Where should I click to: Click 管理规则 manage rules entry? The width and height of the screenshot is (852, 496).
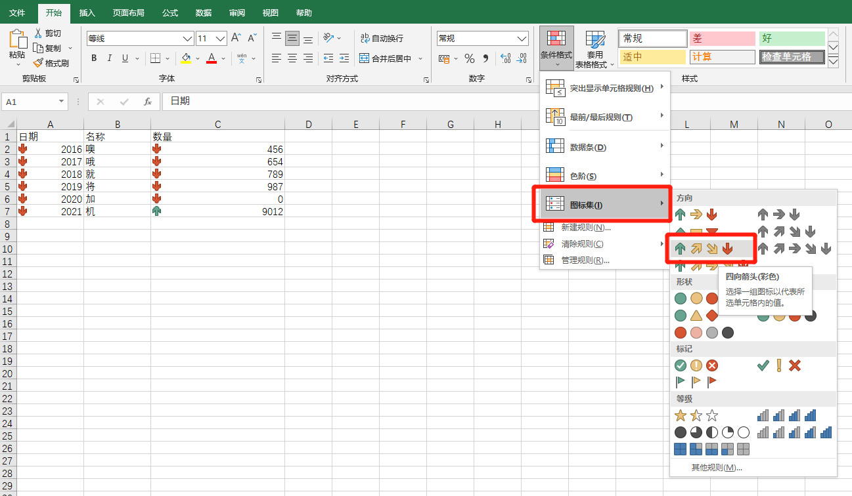(x=585, y=260)
